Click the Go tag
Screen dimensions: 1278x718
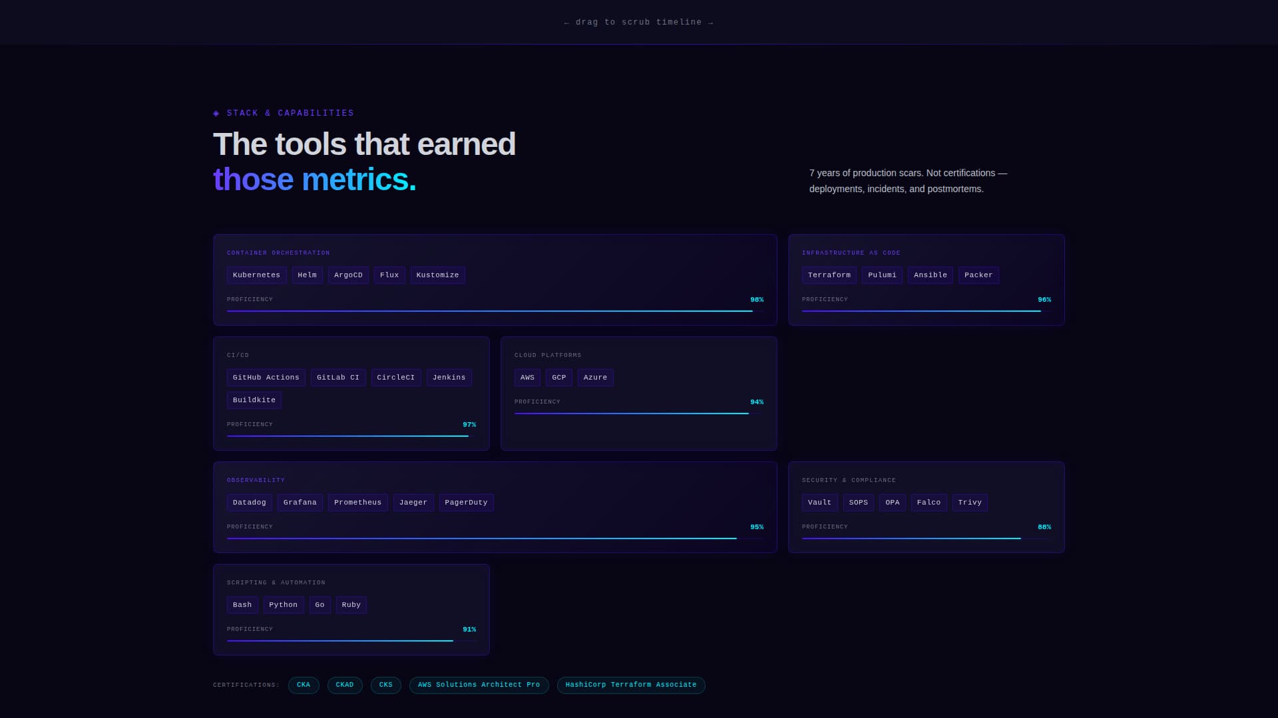click(320, 605)
